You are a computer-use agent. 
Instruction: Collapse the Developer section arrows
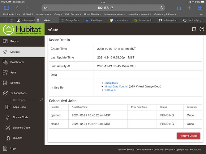pos(41,100)
